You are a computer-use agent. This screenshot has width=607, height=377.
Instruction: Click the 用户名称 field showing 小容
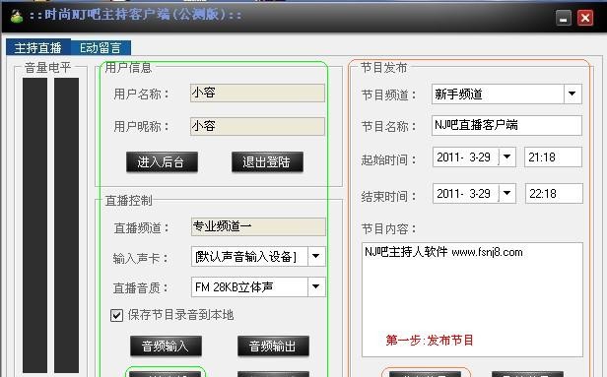[x=257, y=94]
